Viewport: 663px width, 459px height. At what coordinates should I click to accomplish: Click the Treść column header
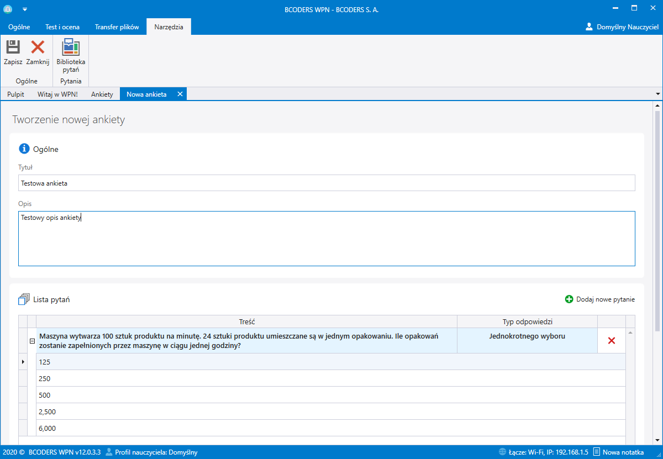click(246, 321)
